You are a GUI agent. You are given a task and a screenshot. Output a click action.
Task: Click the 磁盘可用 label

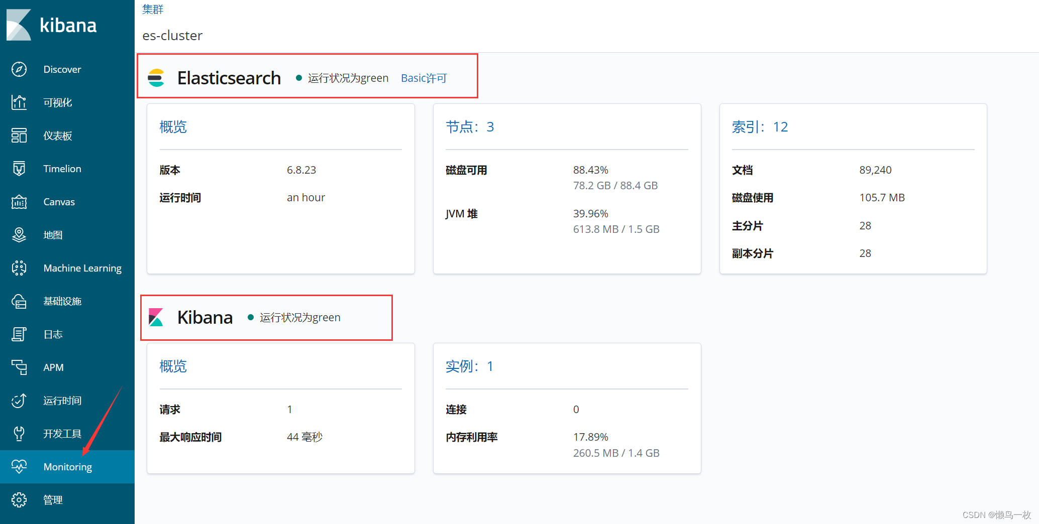(466, 170)
